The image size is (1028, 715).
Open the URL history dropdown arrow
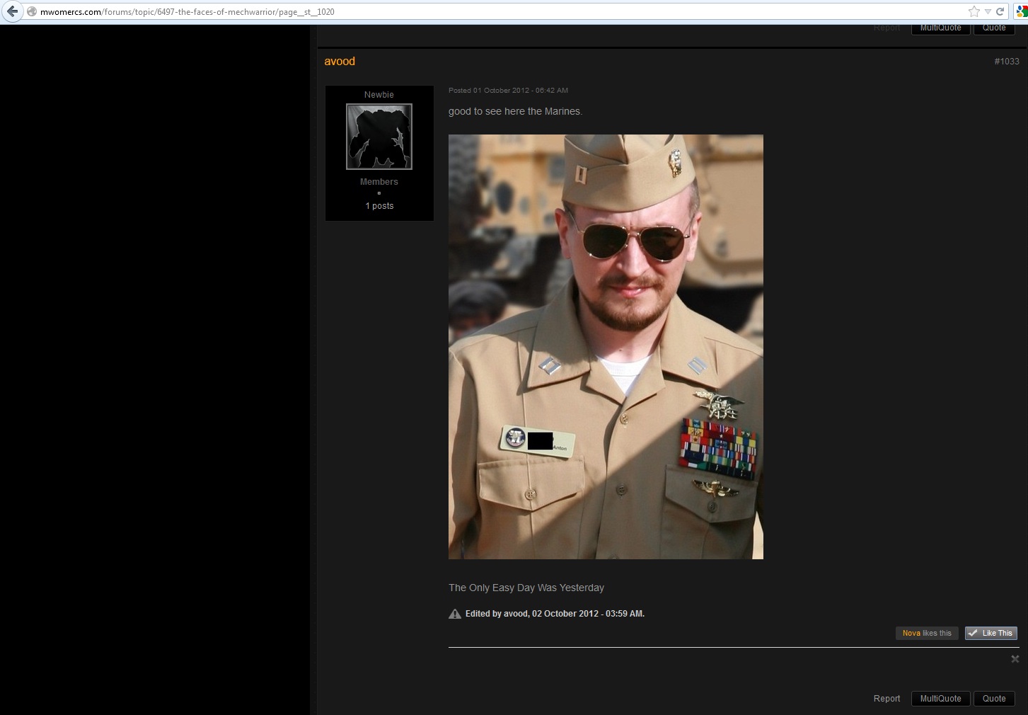tap(988, 12)
